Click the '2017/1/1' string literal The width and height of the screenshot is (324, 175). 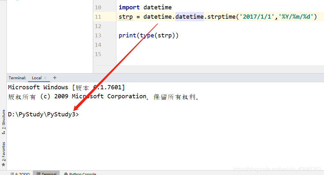click(257, 17)
